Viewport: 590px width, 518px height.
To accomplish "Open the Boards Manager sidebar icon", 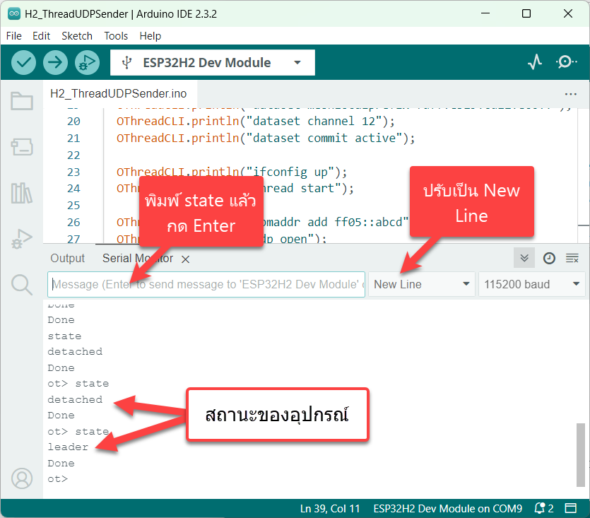I will [22, 147].
